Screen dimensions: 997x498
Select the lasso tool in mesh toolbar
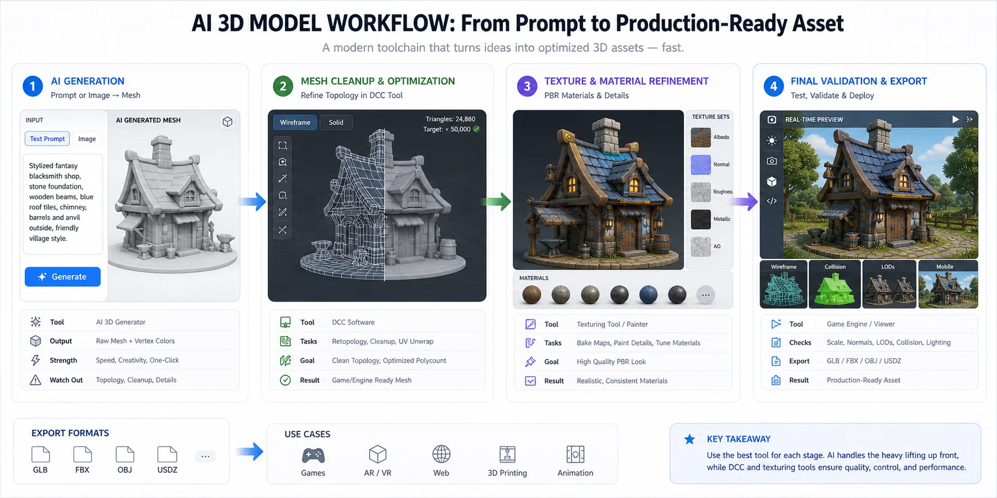point(283,195)
